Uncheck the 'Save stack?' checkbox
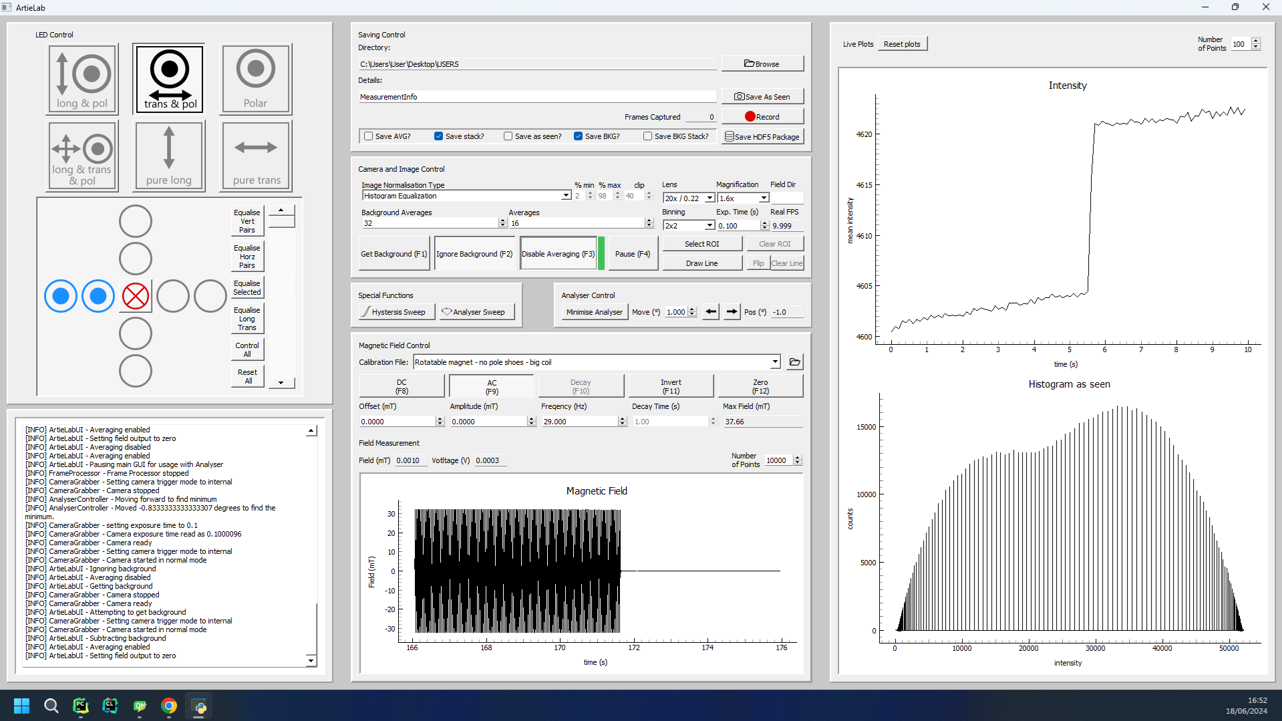Image resolution: width=1282 pixels, height=721 pixels. tap(438, 136)
